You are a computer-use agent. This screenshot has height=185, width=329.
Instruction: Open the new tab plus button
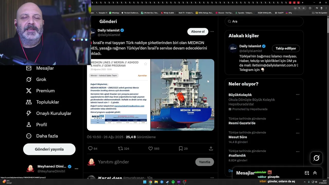pyautogui.click(x=303, y=2)
